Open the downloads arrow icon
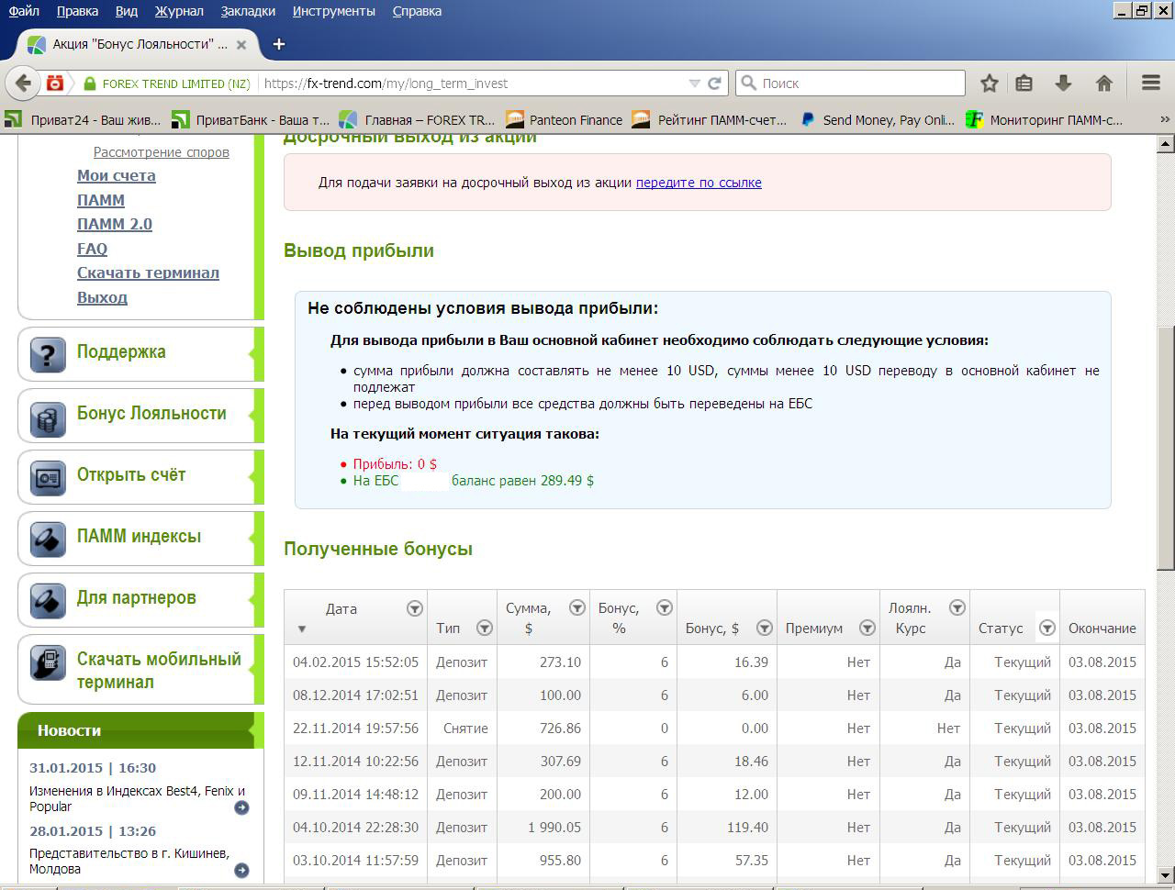Viewport: 1175px width, 890px height. 1063,83
